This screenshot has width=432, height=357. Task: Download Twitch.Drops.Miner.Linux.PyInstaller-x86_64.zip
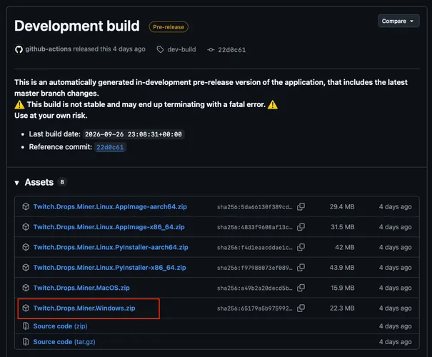pyautogui.click(x=109, y=268)
